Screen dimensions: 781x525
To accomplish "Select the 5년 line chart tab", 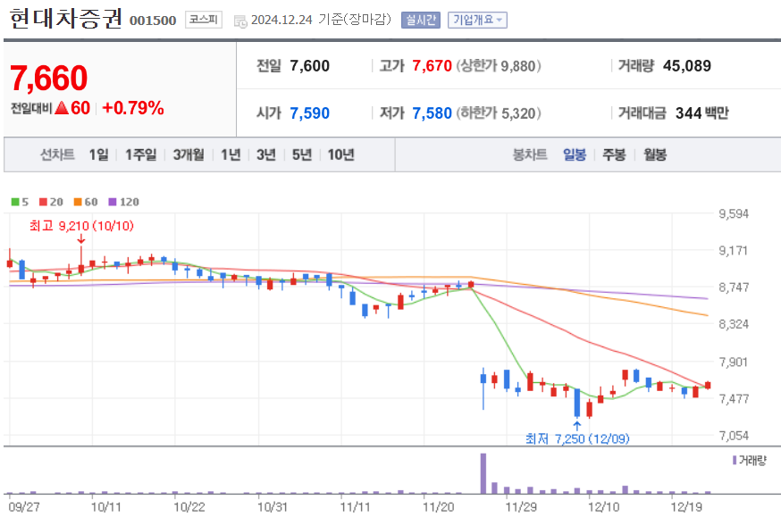I will tap(302, 154).
